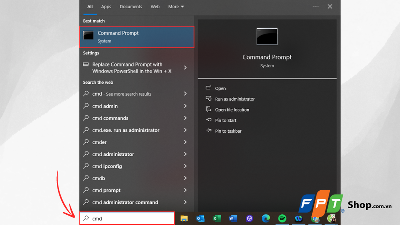Launch Microsoft Edge from the taskbar
400x225 pixels.
(266, 218)
